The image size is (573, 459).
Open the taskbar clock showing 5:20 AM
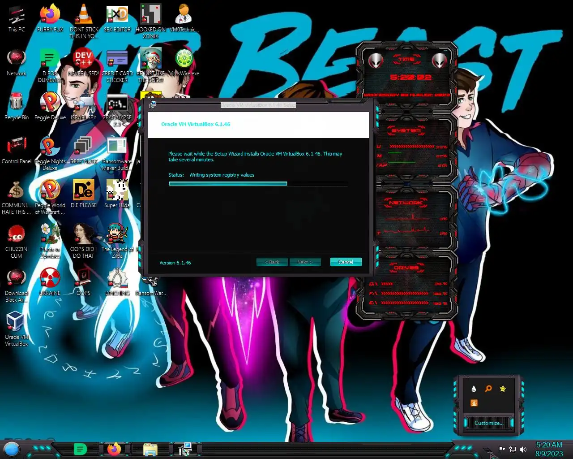[x=549, y=449]
